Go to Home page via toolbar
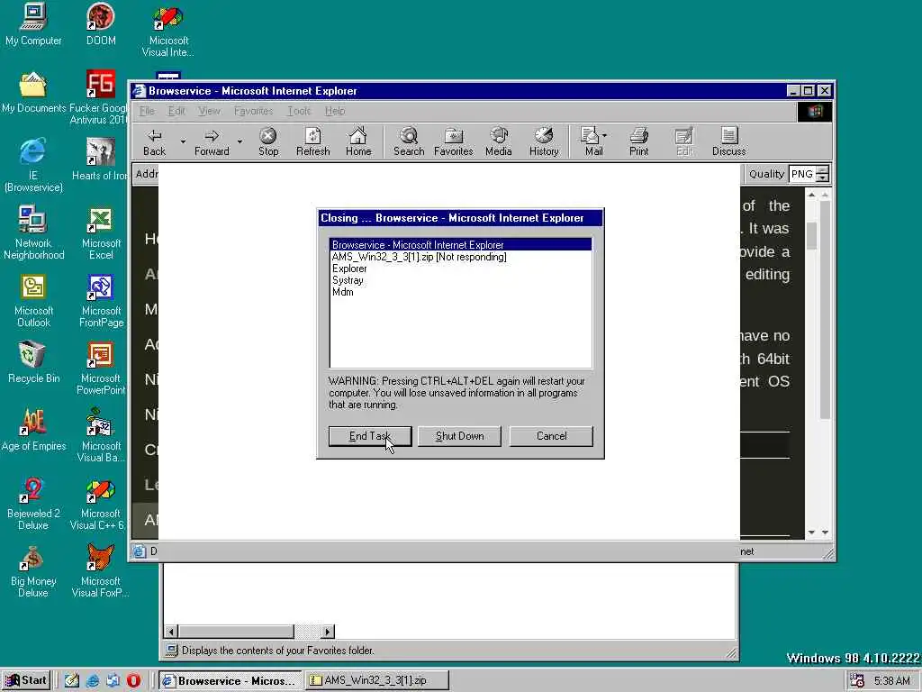This screenshot has width=922, height=692. tap(358, 142)
